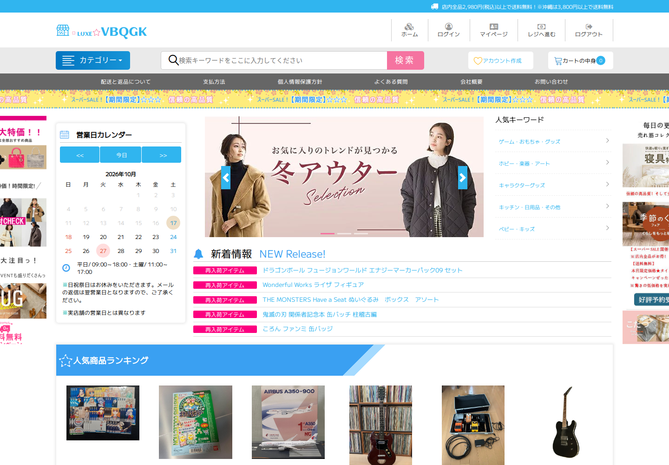Screen dimensions: 669x465
Task: Click アカウント作成 button
Action: (x=501, y=60)
